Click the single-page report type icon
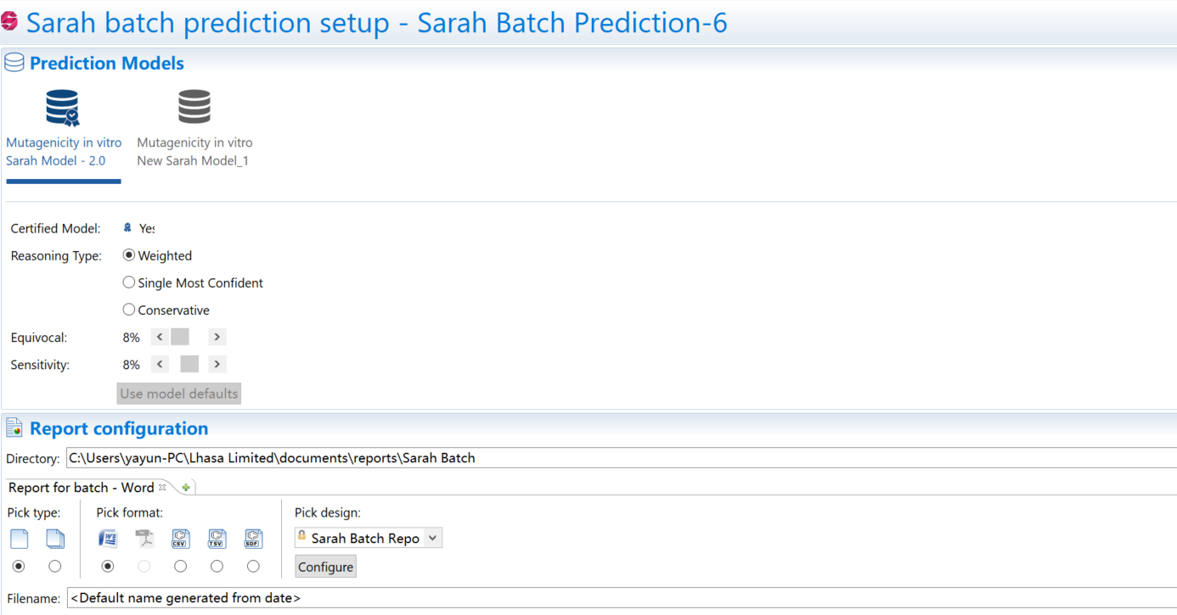 pos(19,539)
